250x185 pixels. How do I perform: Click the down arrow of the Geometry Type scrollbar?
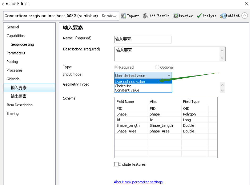222,91
